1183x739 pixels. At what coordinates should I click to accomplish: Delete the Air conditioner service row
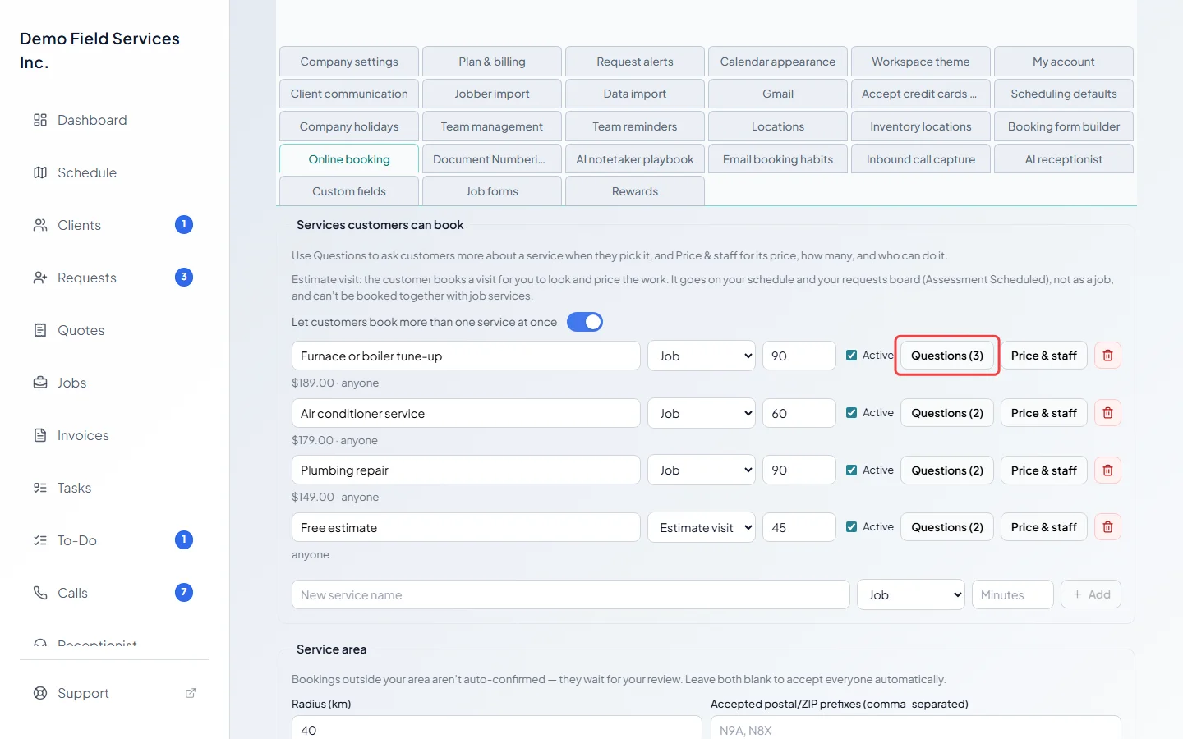(x=1107, y=413)
